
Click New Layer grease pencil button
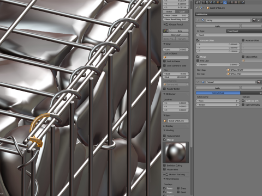coord(176,35)
